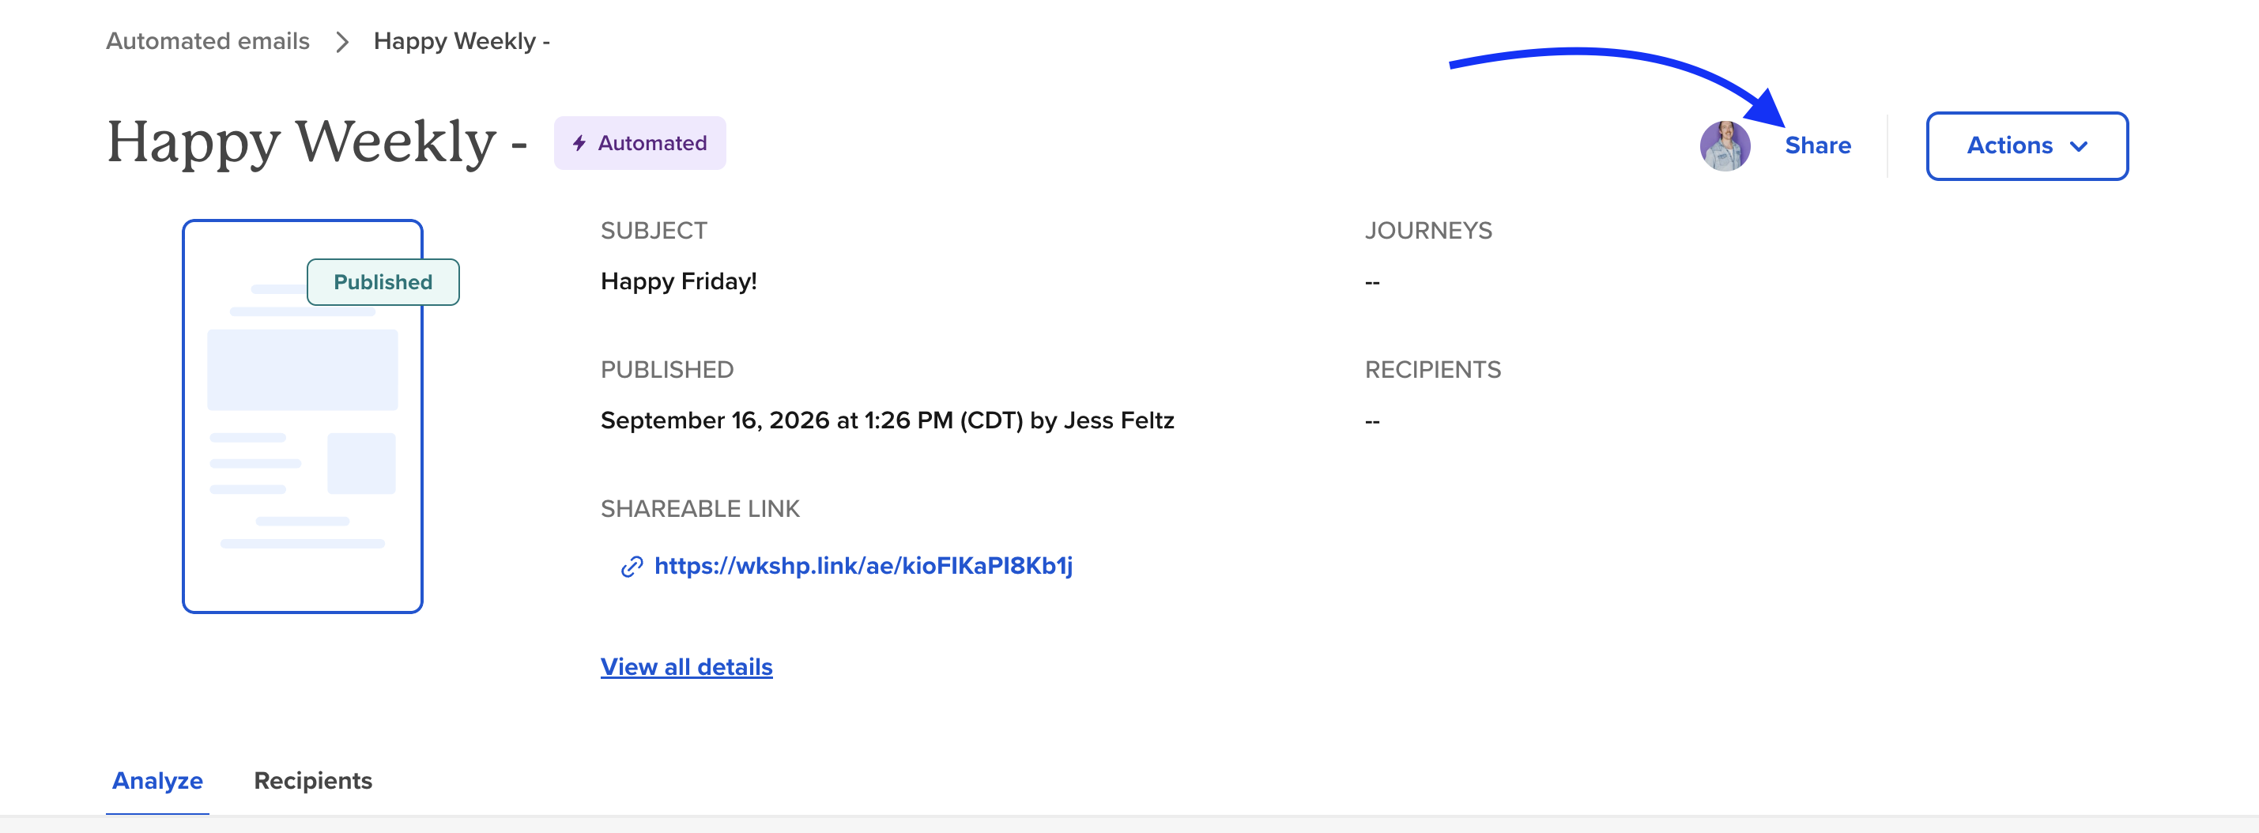
Task: Click the 'Happy Weekly -' breadcrumb text
Action: [x=462, y=41]
